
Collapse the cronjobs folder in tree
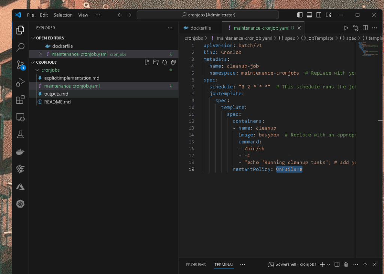pos(38,70)
